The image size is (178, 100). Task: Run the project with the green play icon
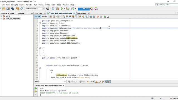62,9
